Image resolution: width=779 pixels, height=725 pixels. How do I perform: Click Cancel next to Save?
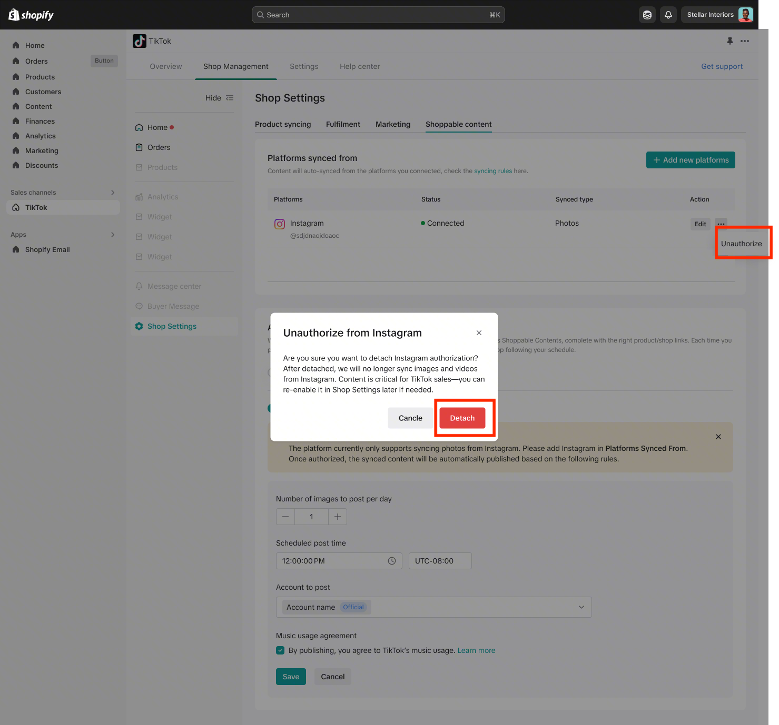[x=333, y=677]
